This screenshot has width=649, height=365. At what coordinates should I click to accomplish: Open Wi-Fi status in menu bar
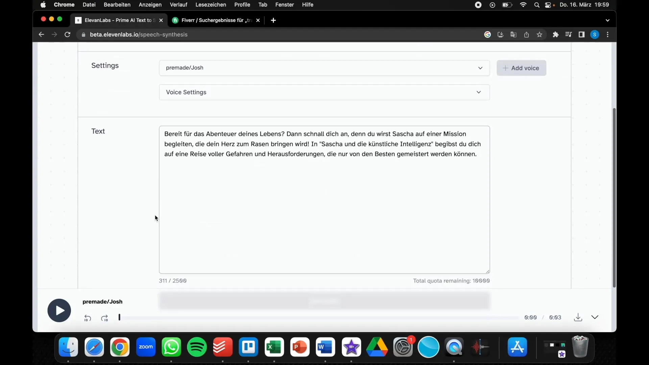point(523,5)
